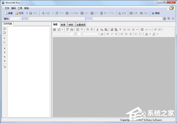Click the DOC output button
177x123 pixels.
tap(85, 13)
